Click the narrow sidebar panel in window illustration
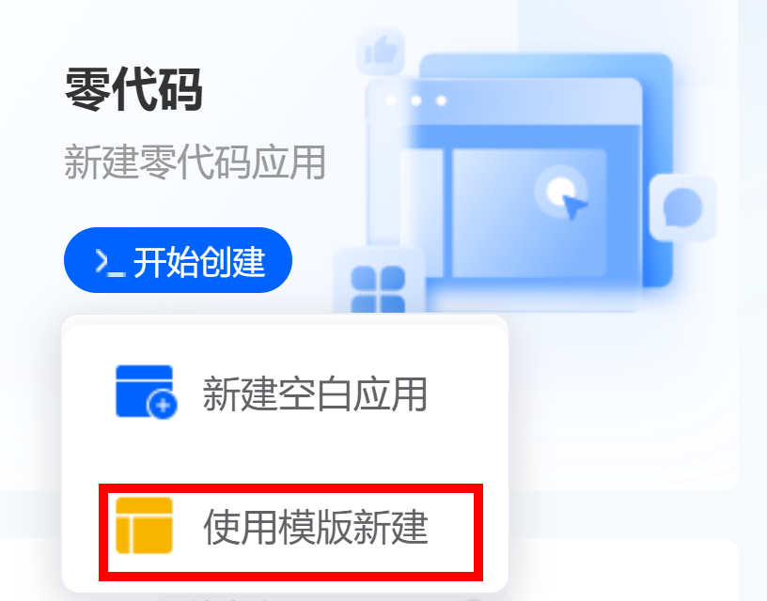The width and height of the screenshot is (767, 601). [422, 214]
